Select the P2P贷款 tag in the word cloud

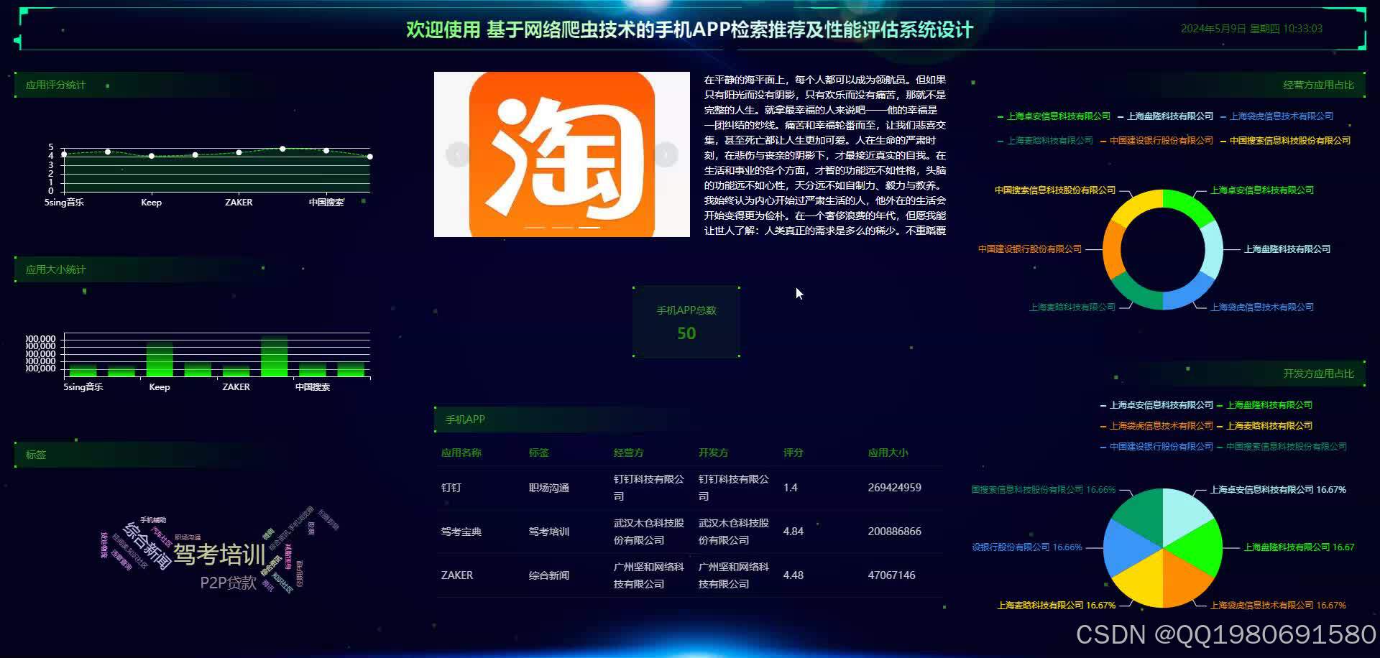[227, 583]
